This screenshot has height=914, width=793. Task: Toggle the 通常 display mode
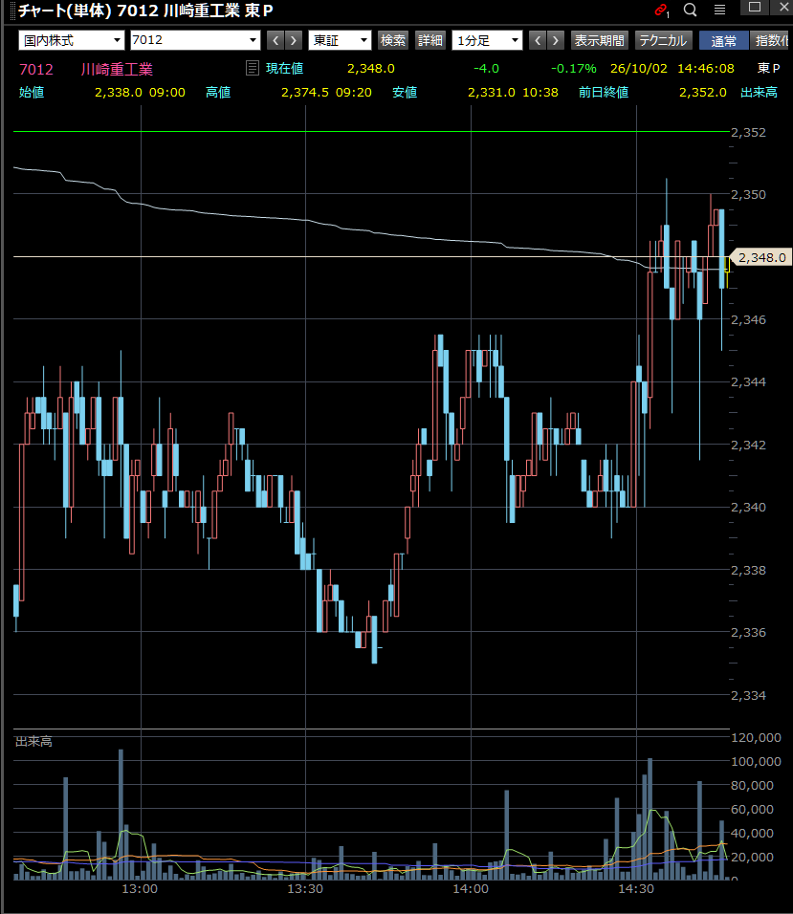723,40
